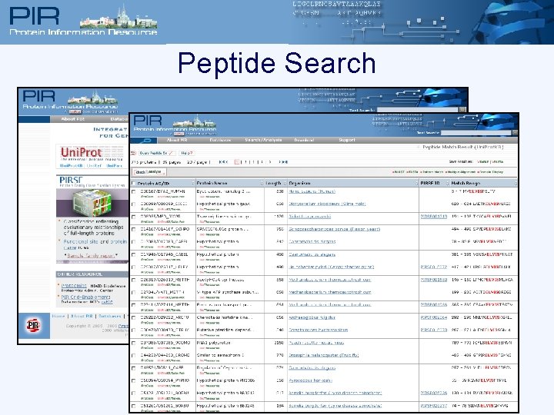Click the Databases footer link in the back window

pyautogui.click(x=110, y=316)
